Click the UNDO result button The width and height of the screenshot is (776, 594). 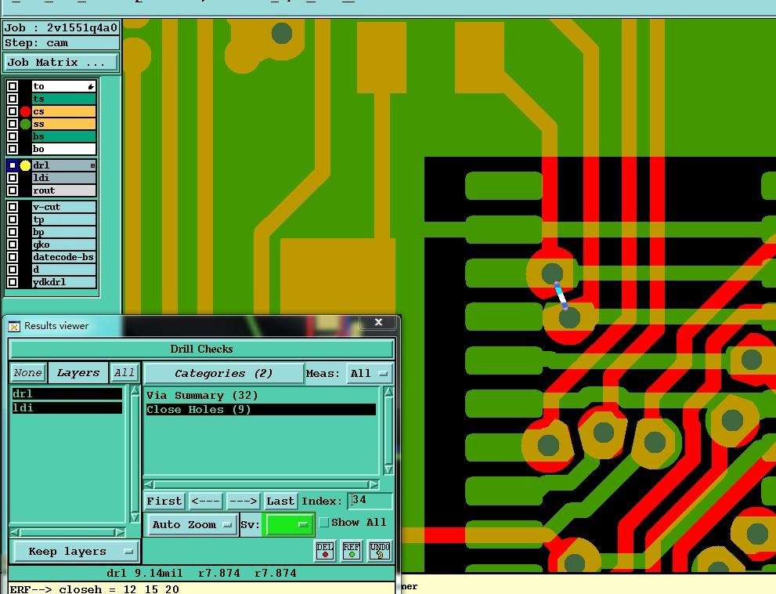point(380,550)
